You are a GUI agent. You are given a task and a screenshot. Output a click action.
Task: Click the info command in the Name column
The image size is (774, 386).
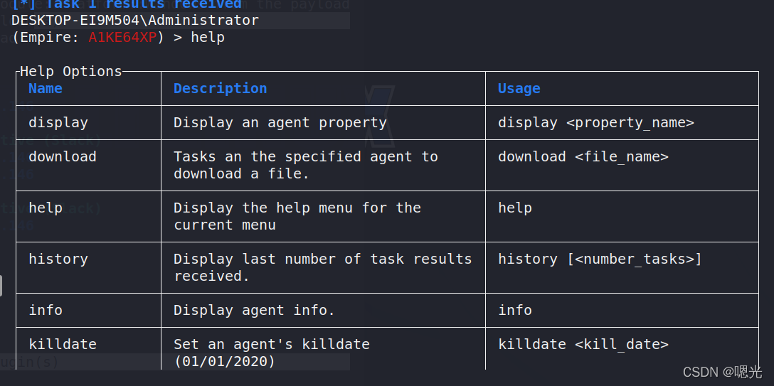coord(46,311)
